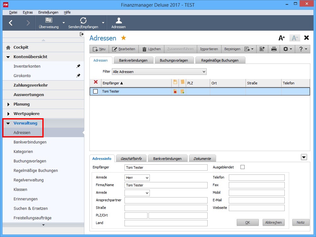This screenshot has width=316, height=237.
Task: Go back with the left arrow
Action: (x=11, y=23)
